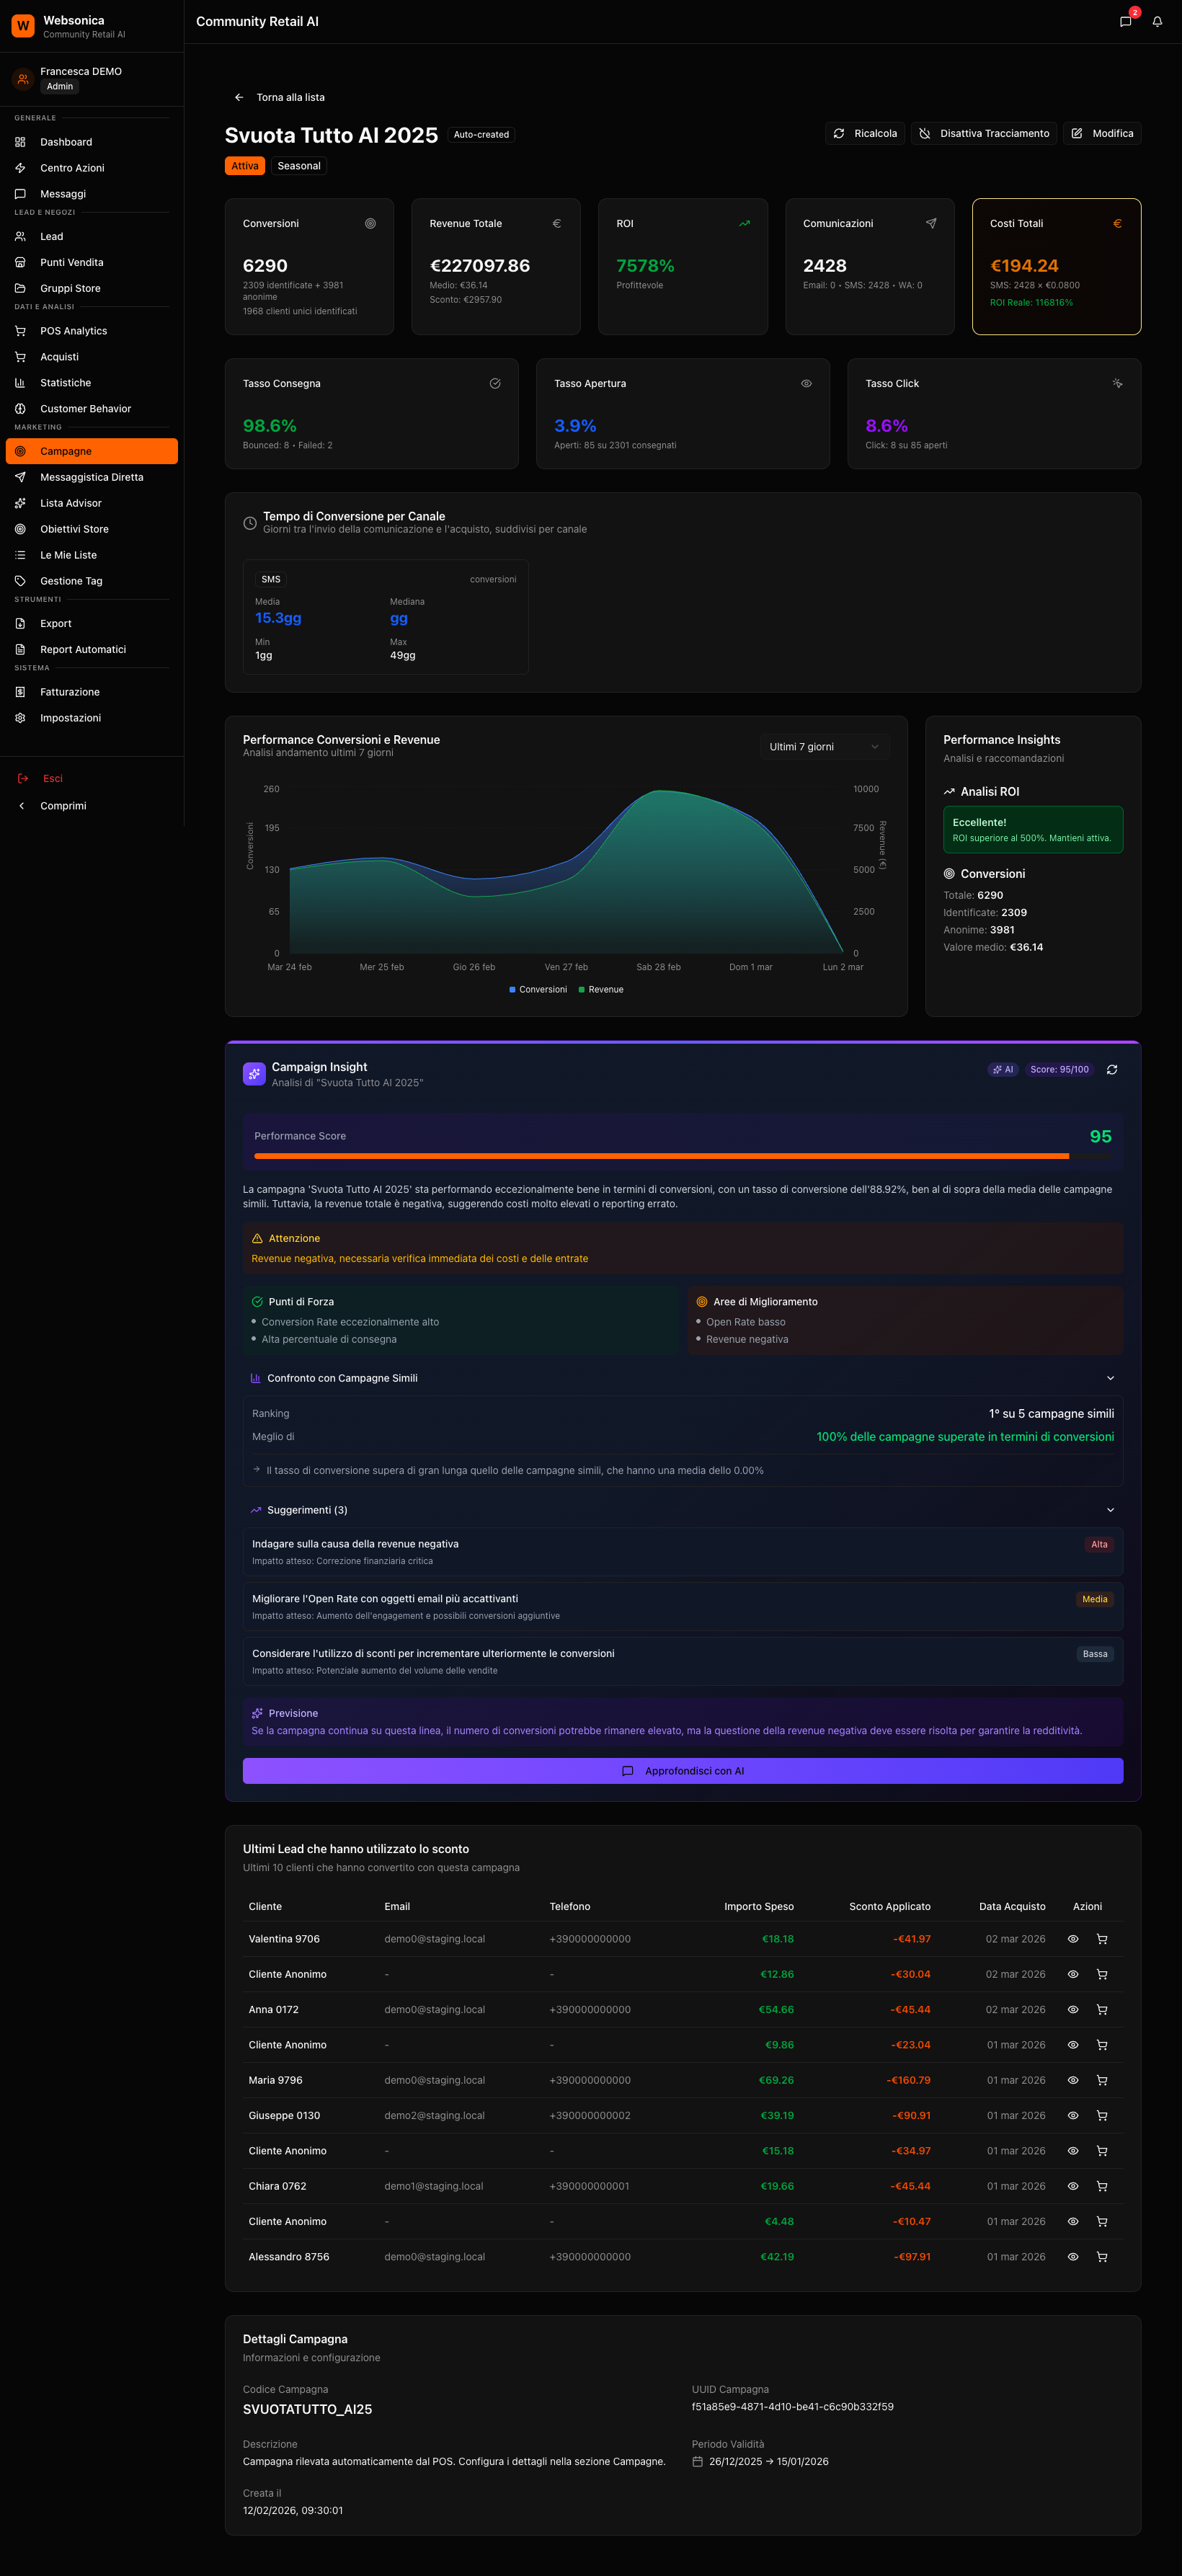Open the messages chat icon with badge
Screen dimensions: 1182x2576
pyautogui.click(x=1125, y=21)
